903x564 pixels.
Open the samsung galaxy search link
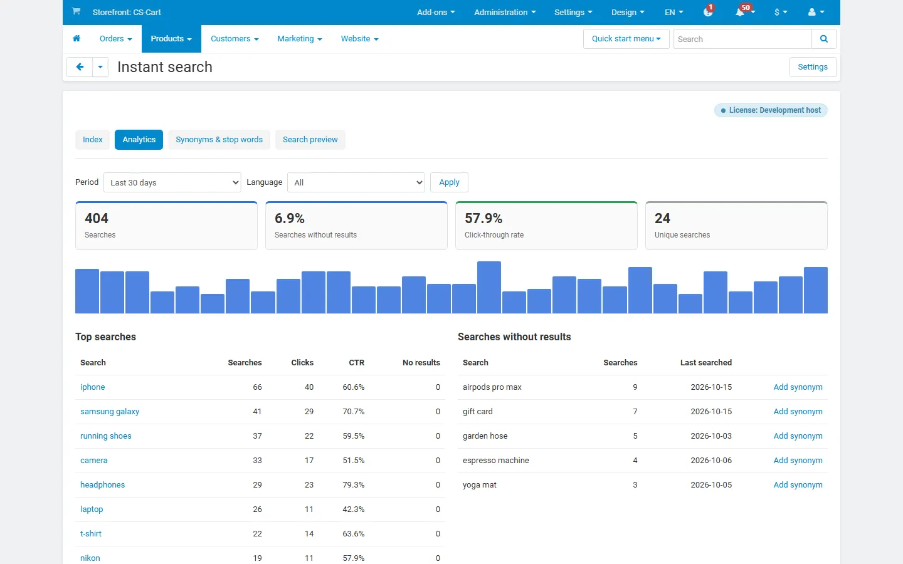pyautogui.click(x=110, y=412)
